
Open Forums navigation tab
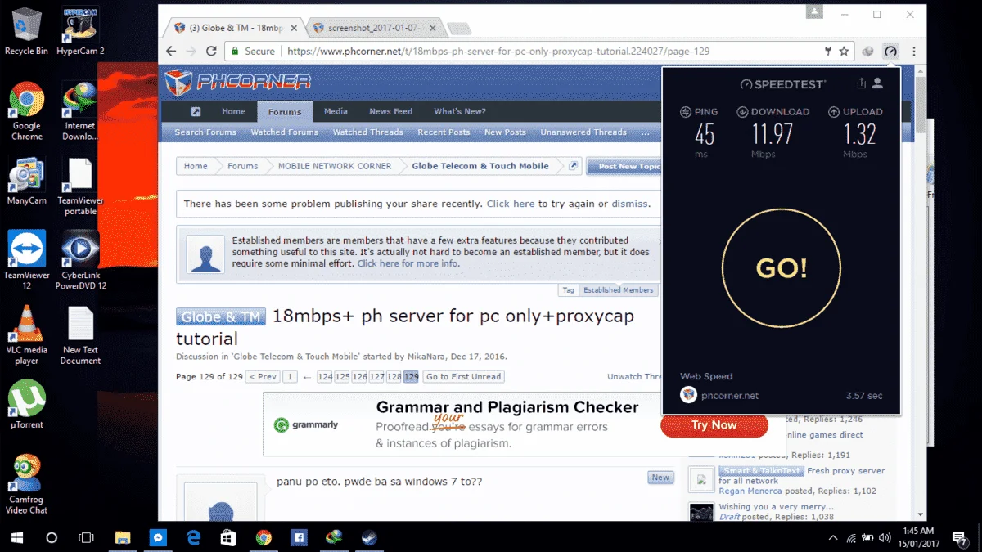click(x=285, y=112)
